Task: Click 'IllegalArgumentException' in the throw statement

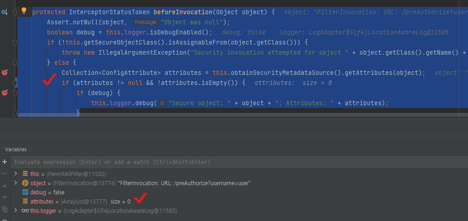Action: click(143, 52)
